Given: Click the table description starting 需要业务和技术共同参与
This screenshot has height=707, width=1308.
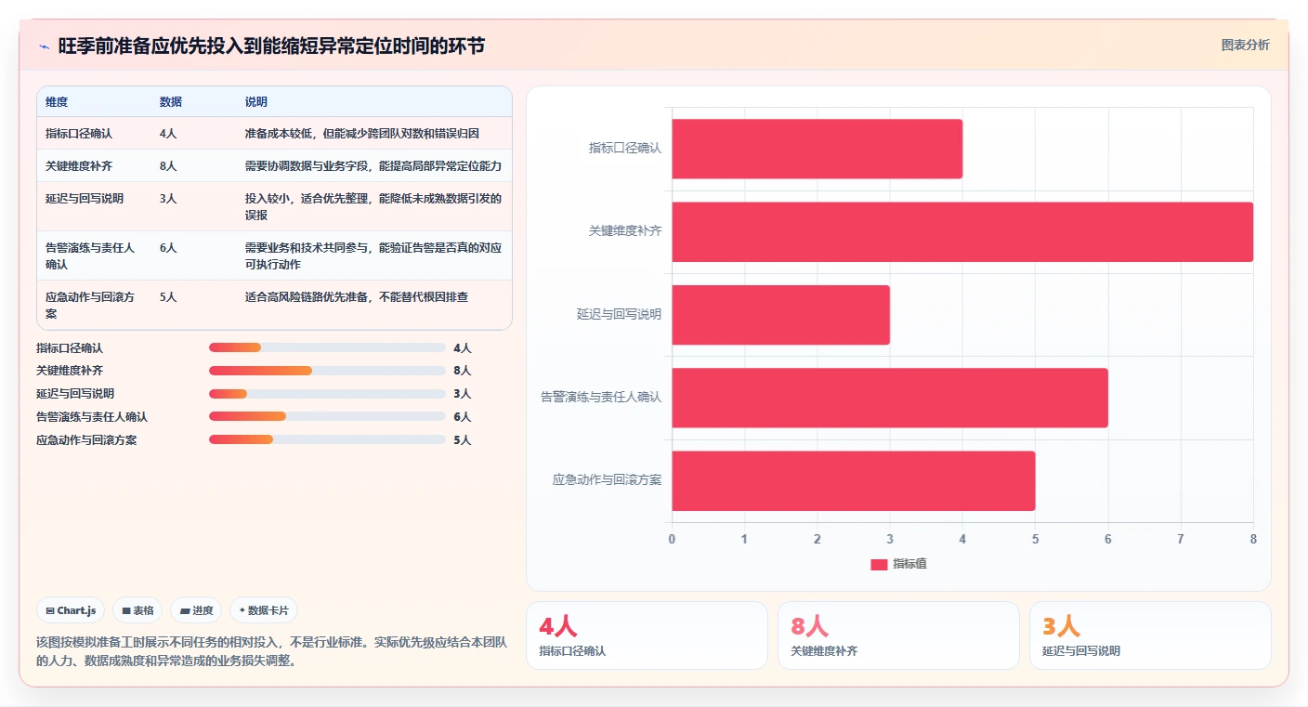Looking at the screenshot, I should point(373,256).
